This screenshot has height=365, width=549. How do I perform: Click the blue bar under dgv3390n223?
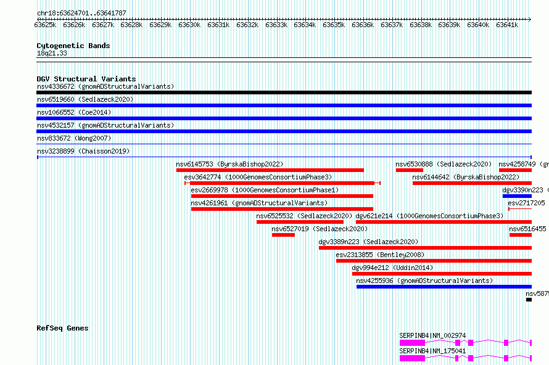[x=517, y=196]
